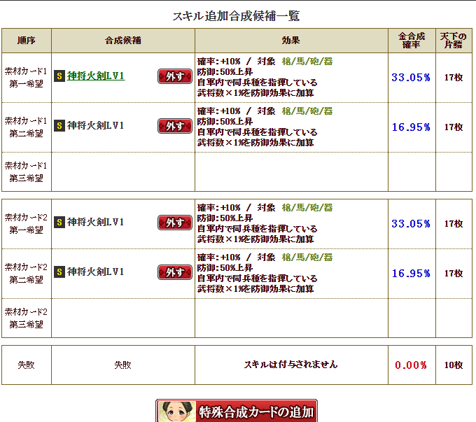Screen dimensions: 476x422
Task: Click S rank icon in 素材カード2 第一希望
Action: 59,223
